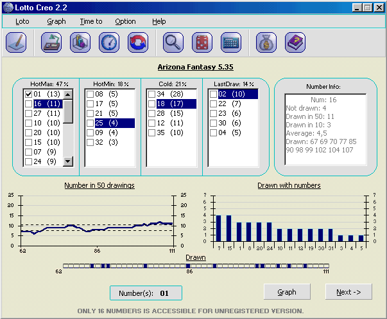This screenshot has width=387, height=319.
Task: Click the Arizona Fantasy 5.35 title
Action: (196, 67)
